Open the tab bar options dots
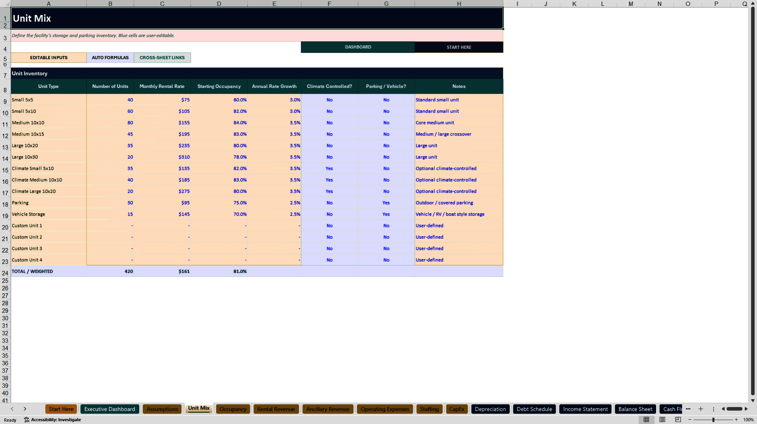This screenshot has height=424, width=757. click(713, 409)
